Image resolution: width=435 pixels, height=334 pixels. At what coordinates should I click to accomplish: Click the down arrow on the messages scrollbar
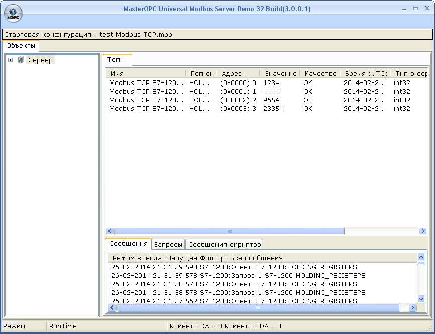[x=420, y=299]
